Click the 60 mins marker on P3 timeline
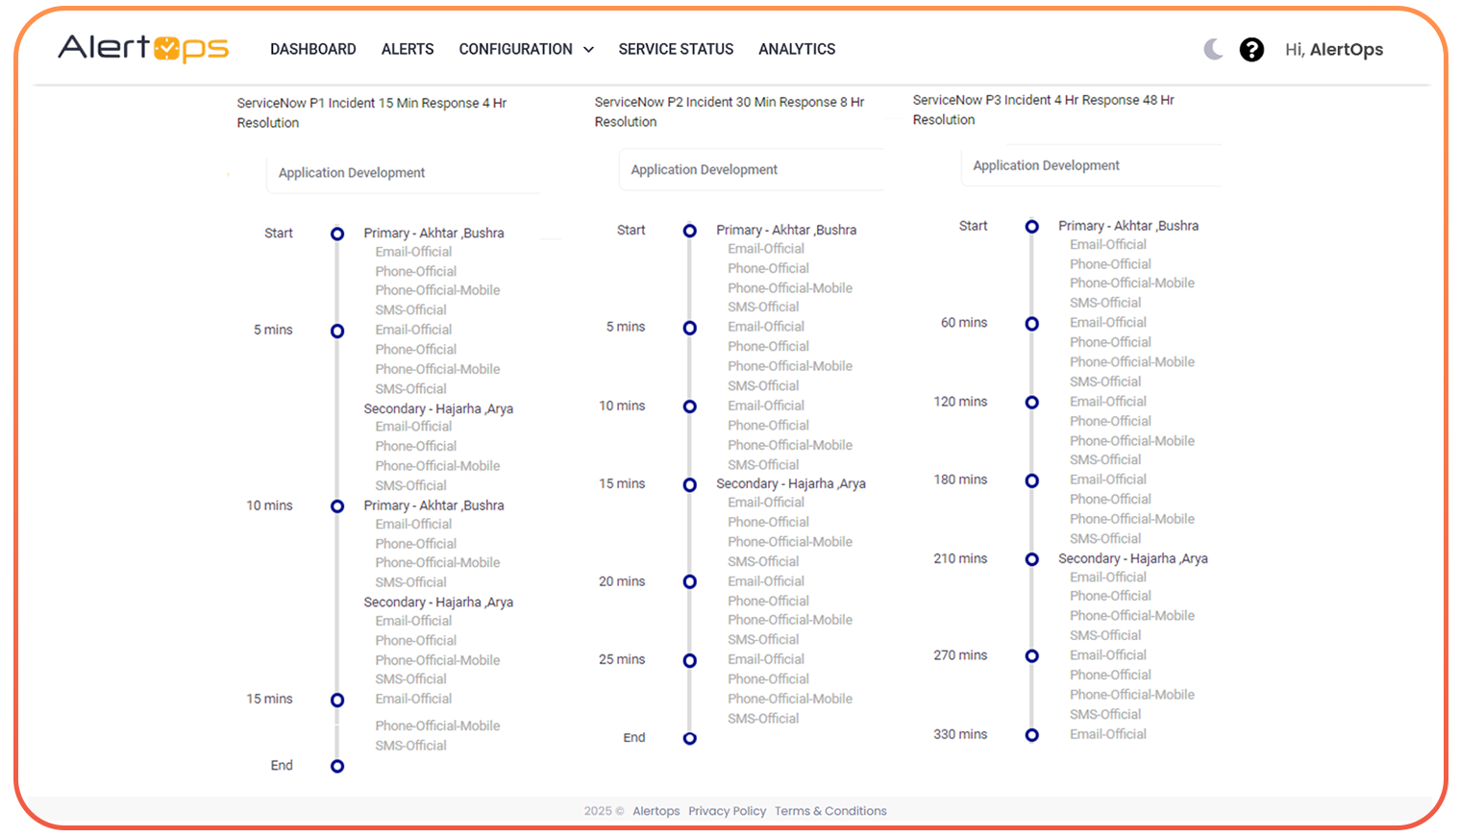 pyautogui.click(x=1032, y=324)
